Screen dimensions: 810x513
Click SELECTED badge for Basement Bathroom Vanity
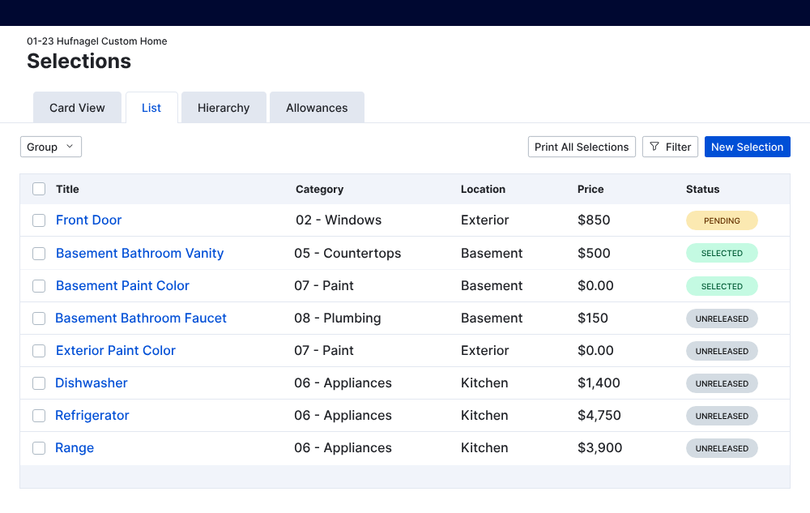point(722,253)
